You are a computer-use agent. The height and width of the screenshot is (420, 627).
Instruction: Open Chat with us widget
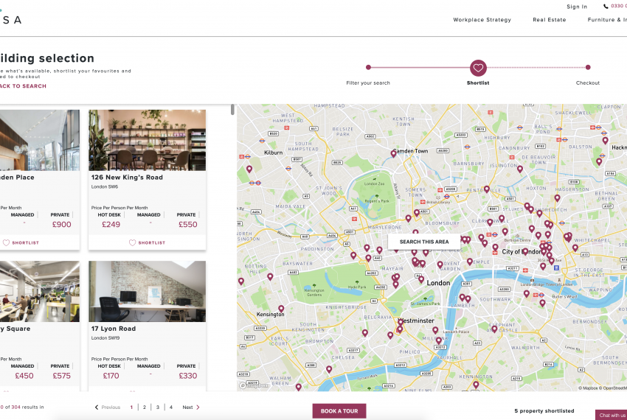(x=611, y=415)
